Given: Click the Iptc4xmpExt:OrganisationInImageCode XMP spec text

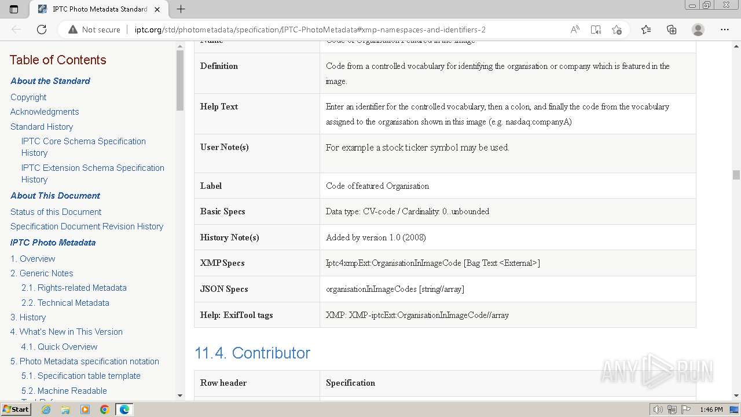Looking at the screenshot, I should pyautogui.click(x=432, y=263).
